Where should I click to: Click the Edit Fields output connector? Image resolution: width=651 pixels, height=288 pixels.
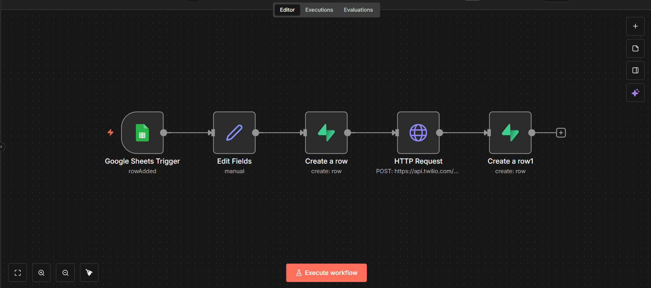(x=255, y=133)
